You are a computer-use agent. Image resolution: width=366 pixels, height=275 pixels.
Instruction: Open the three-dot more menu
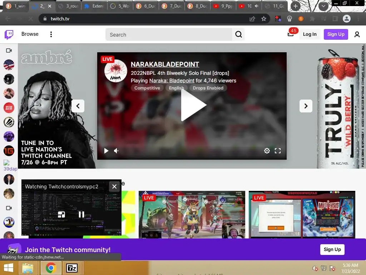pyautogui.click(x=51, y=34)
